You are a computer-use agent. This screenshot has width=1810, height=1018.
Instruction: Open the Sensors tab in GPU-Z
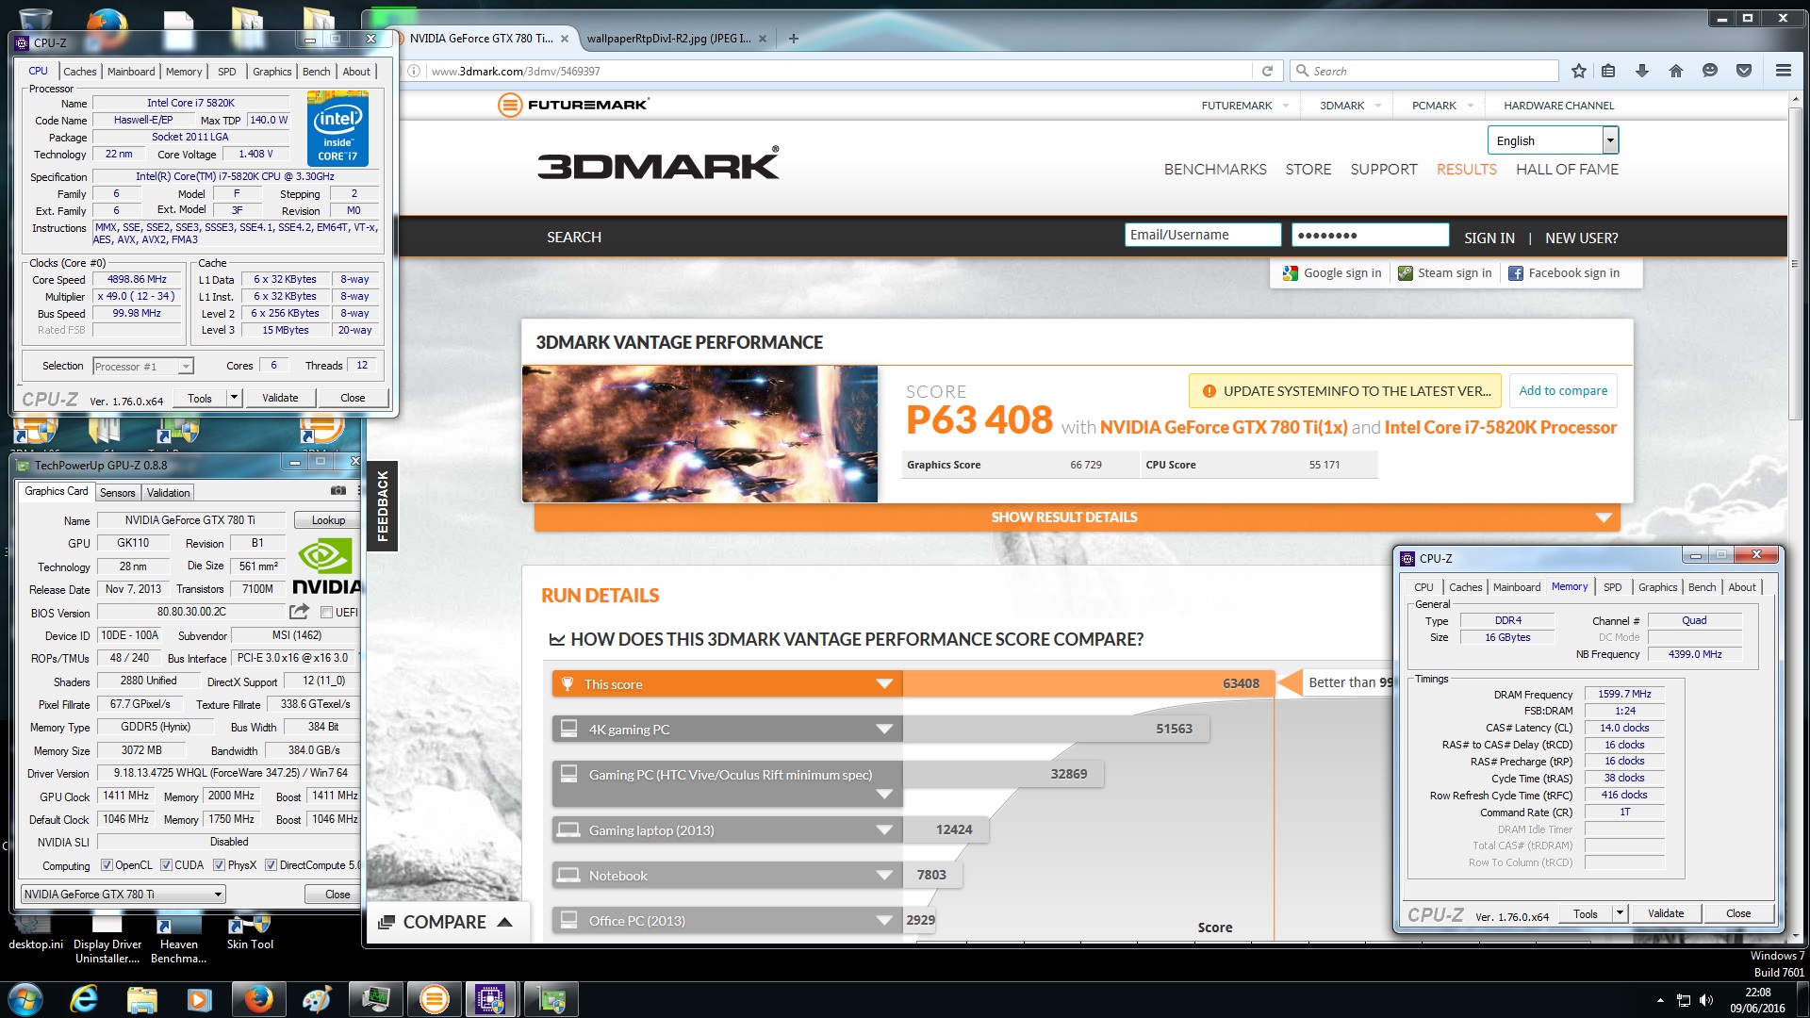118,493
